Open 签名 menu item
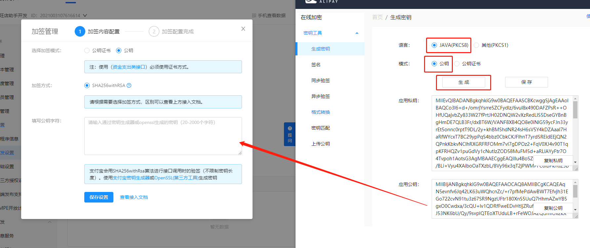Viewport: 590px width, 248px height. point(330,65)
